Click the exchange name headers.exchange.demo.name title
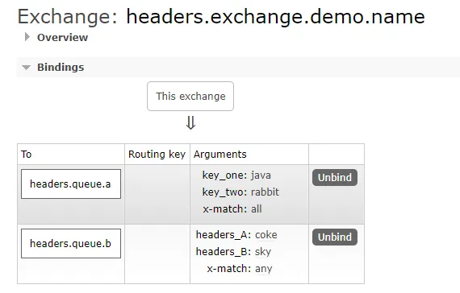Screen dimensions: 460x293 [x=275, y=16]
